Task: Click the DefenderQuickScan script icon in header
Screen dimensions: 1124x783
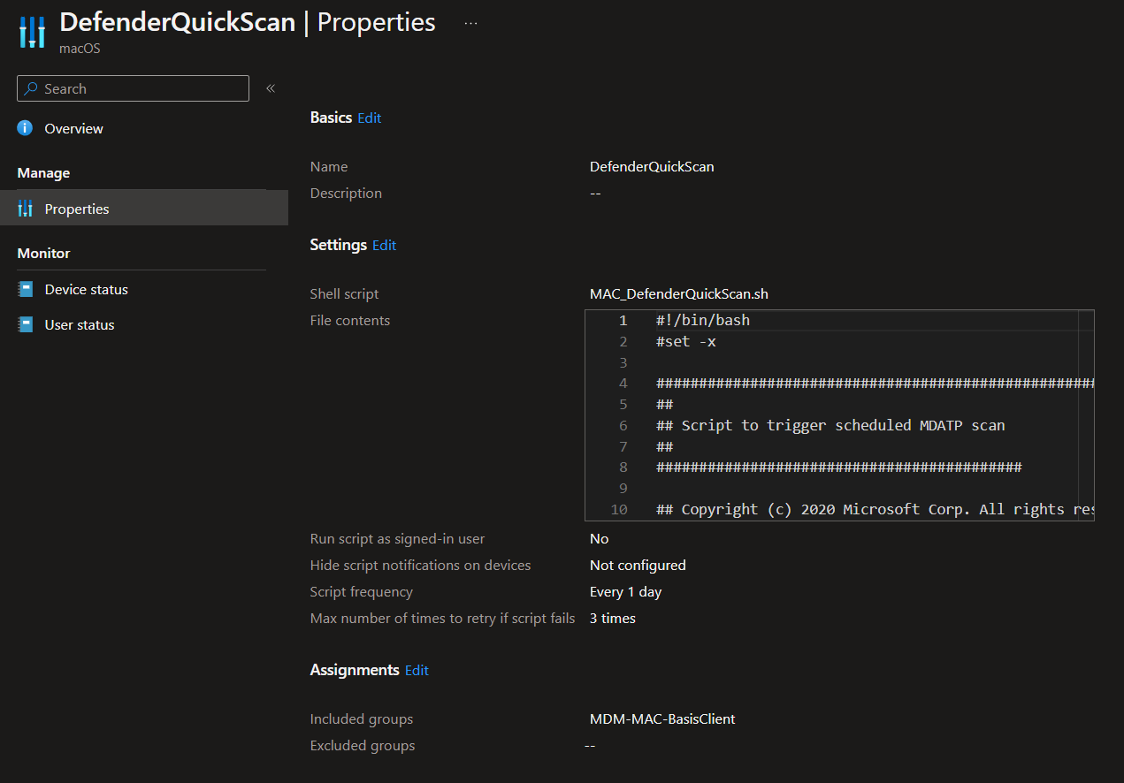Action: (x=31, y=32)
